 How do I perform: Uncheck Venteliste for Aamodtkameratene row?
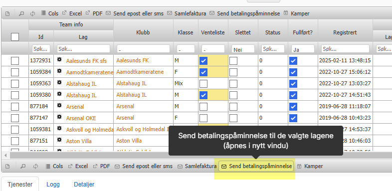[x=203, y=72]
